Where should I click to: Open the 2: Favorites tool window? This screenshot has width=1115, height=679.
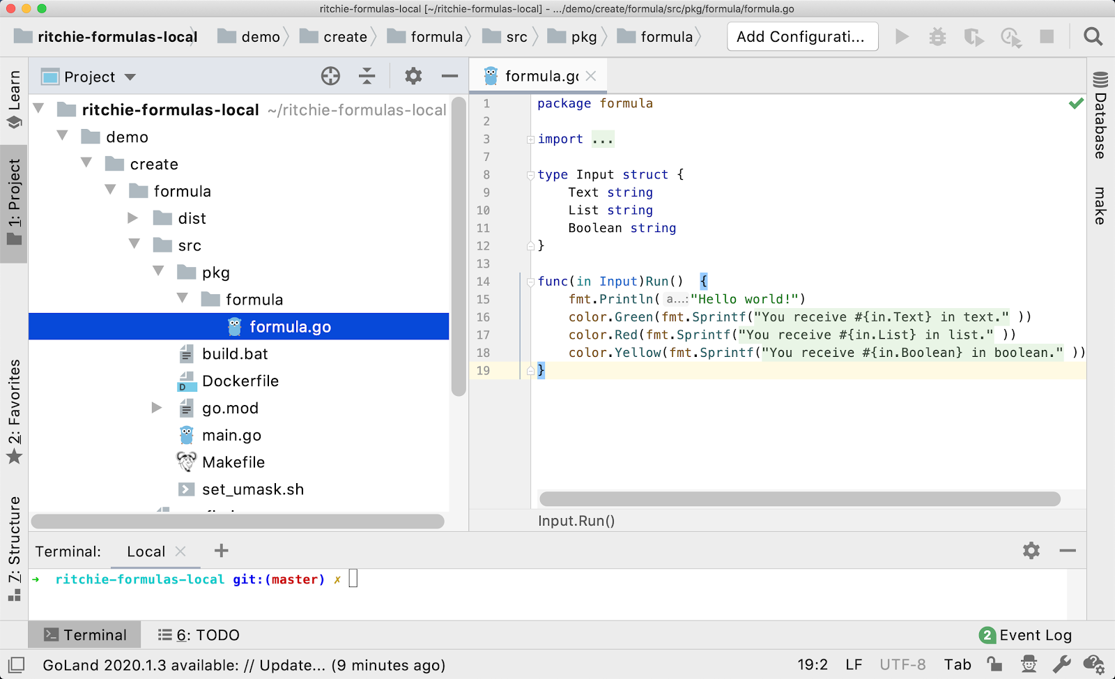[15, 411]
